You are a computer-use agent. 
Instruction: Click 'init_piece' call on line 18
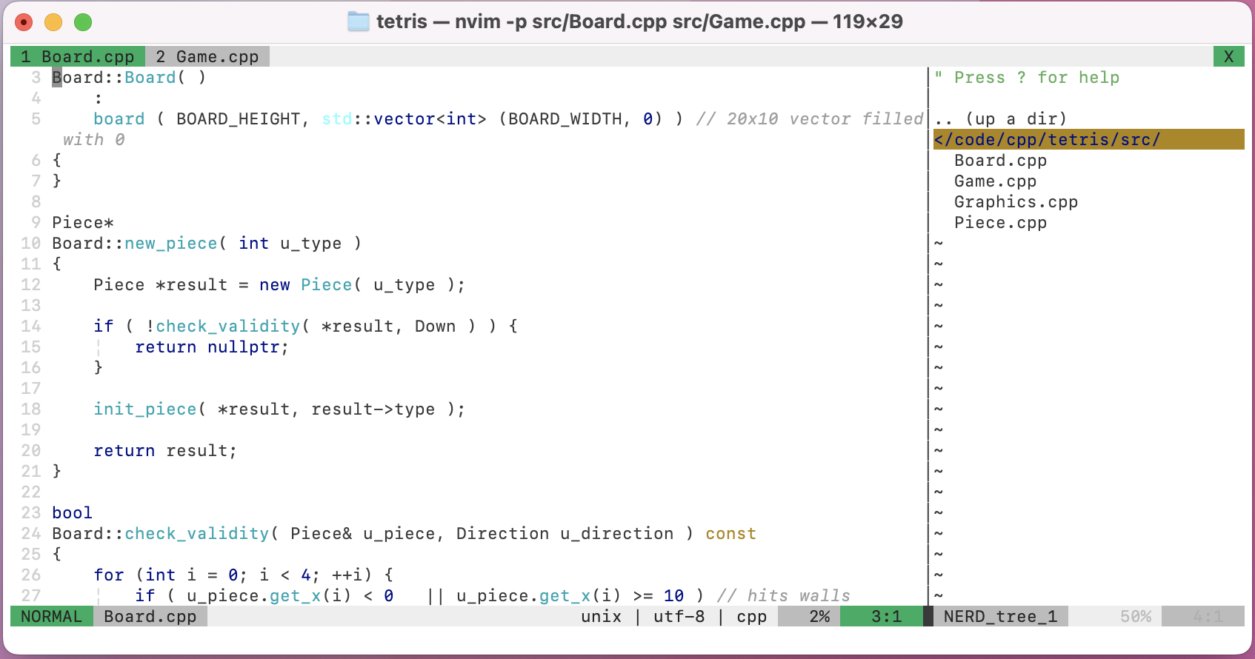(145, 409)
